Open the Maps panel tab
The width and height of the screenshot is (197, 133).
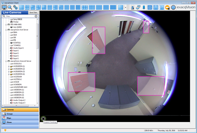pos(20,118)
